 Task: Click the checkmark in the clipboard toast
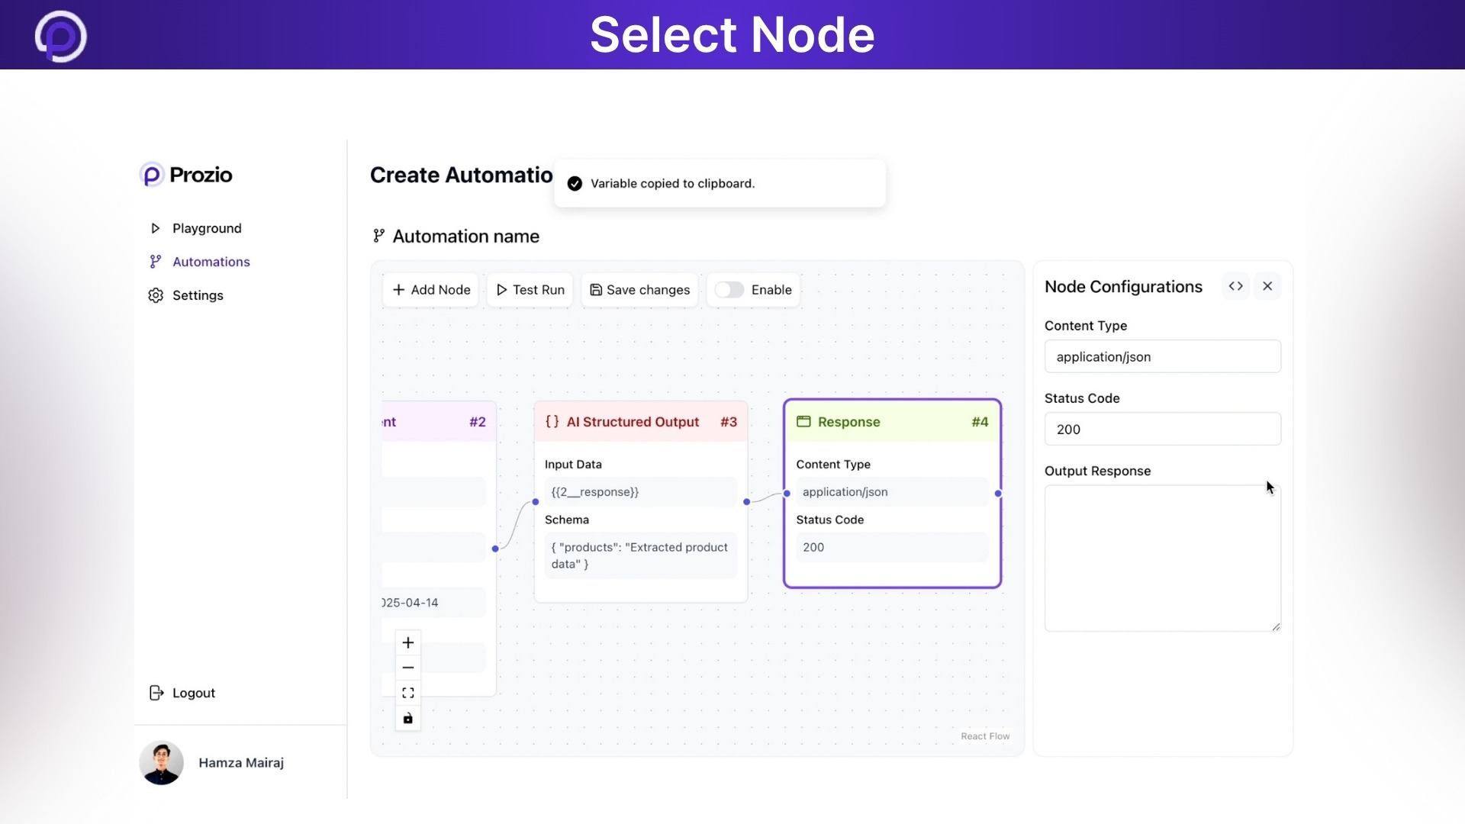point(574,183)
